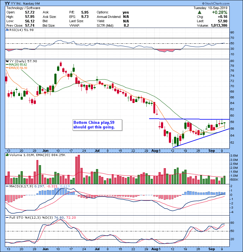Screen dimensions: 243x252
Task: Click the 'Jun' label on price axis
Action: point(45,151)
